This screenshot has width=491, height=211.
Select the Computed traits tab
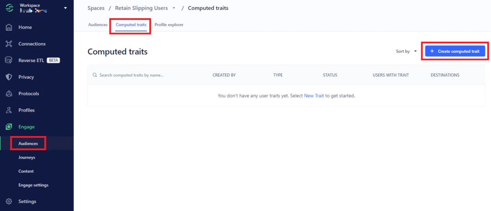point(131,25)
